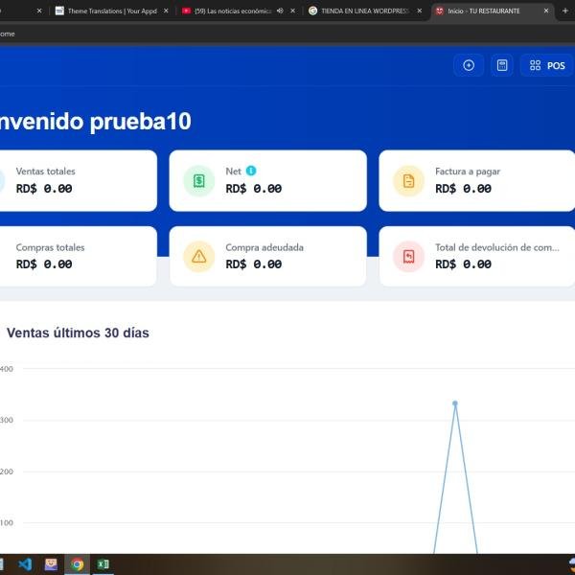Click the Compras totales card
575x575 pixels.
coord(77,256)
